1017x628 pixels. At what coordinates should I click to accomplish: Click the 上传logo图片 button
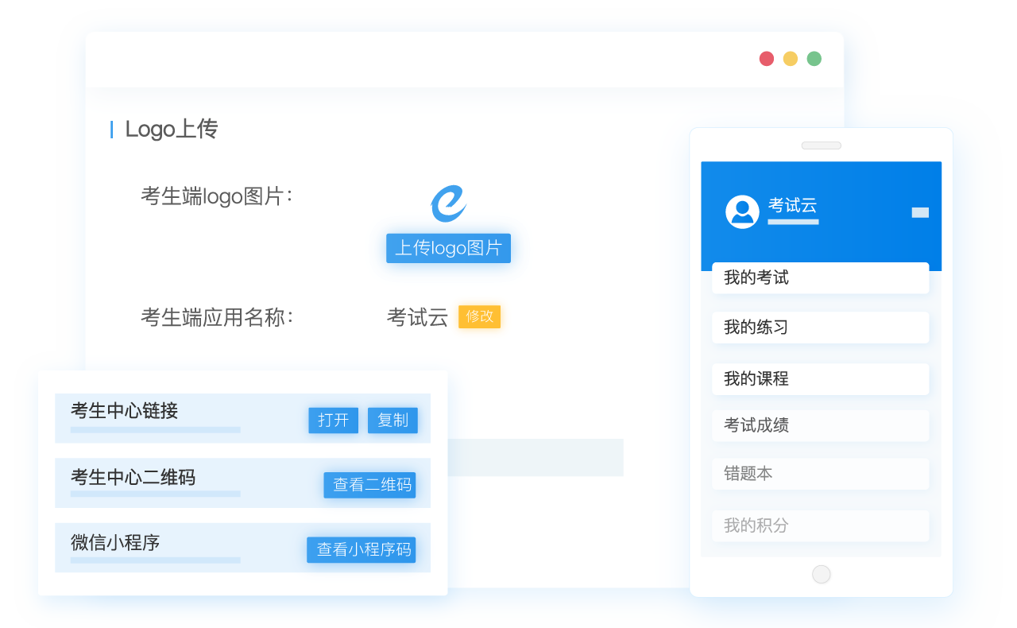[448, 248]
